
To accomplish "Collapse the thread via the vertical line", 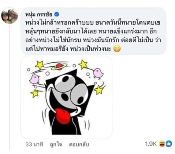I will point(9,87).
